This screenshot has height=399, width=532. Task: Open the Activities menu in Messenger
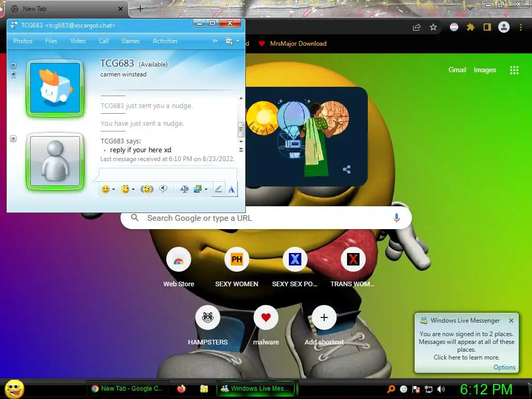click(165, 41)
